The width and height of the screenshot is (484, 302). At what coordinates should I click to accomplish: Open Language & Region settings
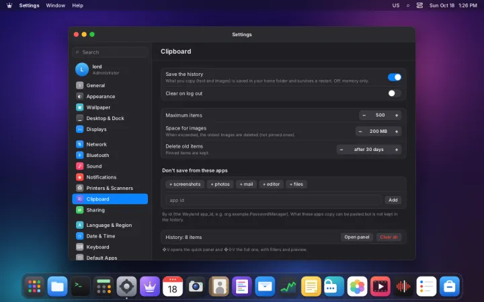110,225
